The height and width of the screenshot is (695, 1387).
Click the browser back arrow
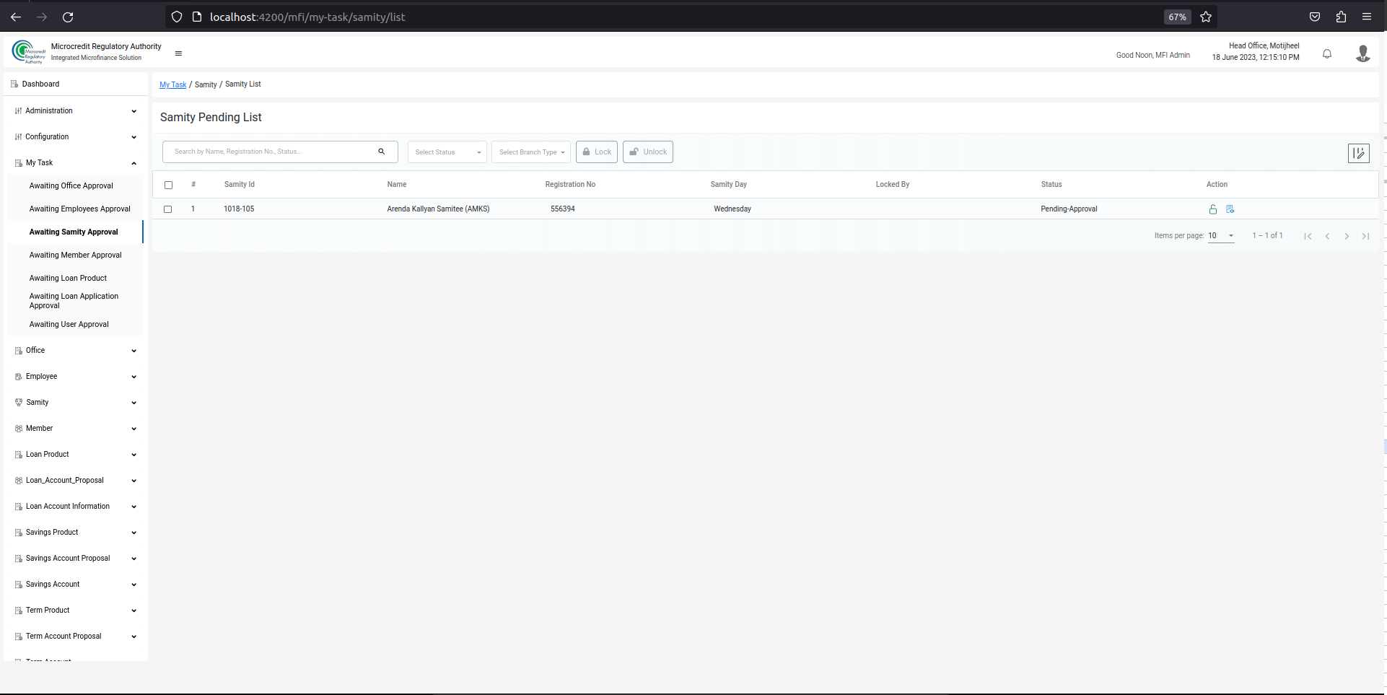pyautogui.click(x=16, y=17)
